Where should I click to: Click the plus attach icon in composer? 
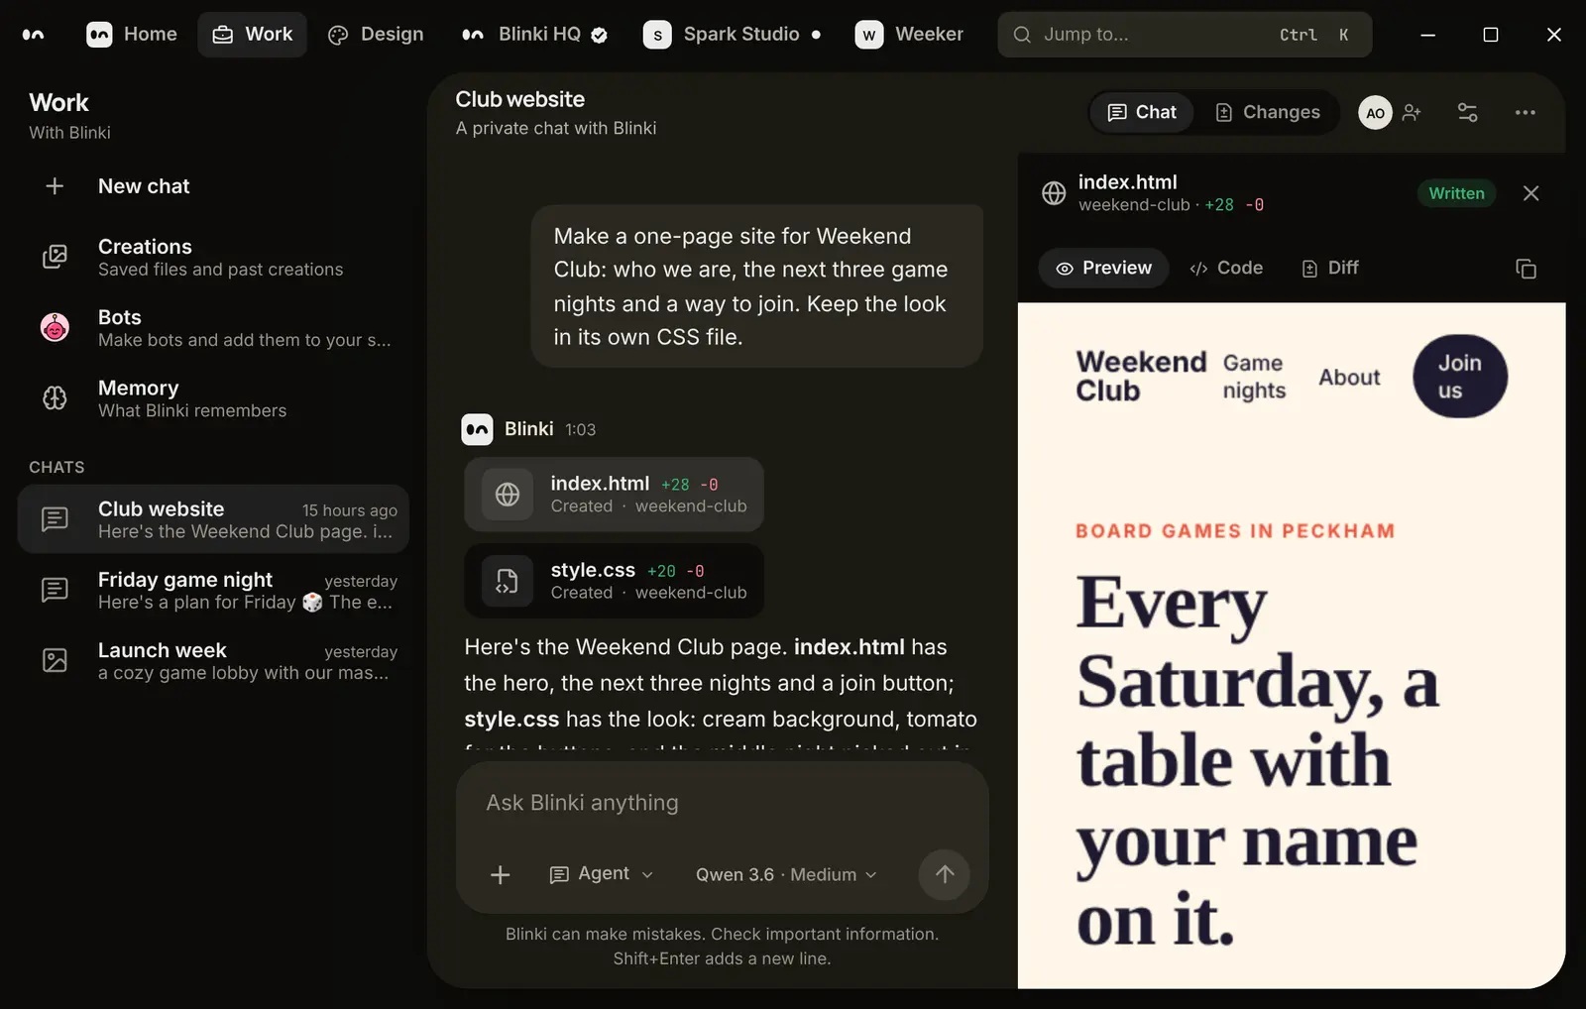(501, 874)
